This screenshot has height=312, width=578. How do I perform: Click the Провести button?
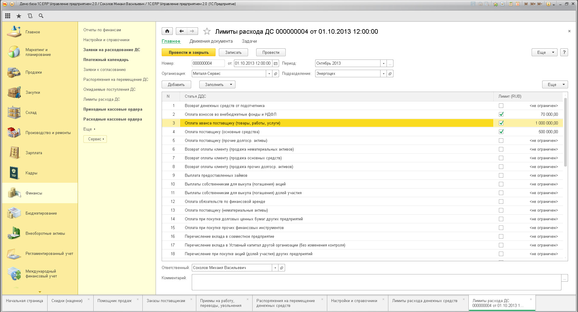pyautogui.click(x=271, y=52)
